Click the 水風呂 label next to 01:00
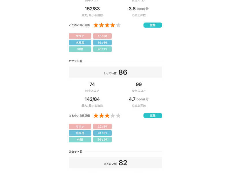 click(x=80, y=43)
